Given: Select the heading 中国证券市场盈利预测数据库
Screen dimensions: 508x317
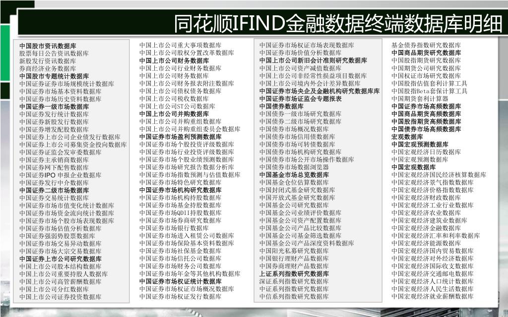Looking at the screenshot, I should tap(181, 137).
